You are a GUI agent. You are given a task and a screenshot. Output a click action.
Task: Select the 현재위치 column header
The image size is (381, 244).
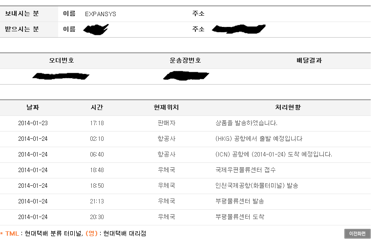coord(166,107)
